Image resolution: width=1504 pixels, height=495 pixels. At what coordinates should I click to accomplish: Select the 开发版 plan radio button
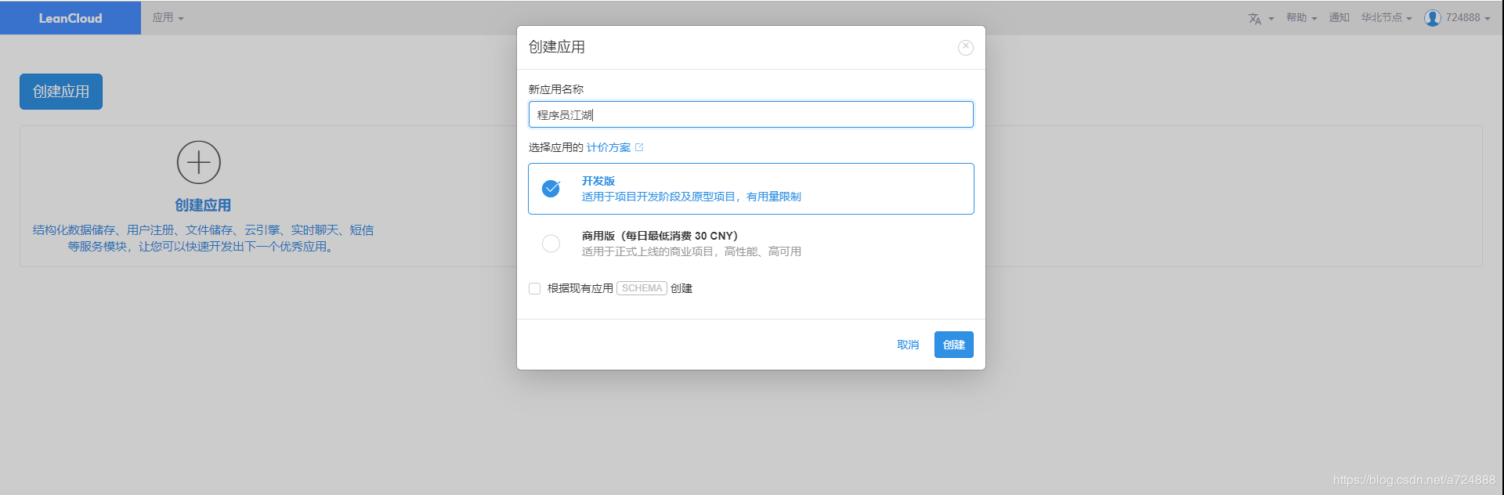pyautogui.click(x=551, y=188)
